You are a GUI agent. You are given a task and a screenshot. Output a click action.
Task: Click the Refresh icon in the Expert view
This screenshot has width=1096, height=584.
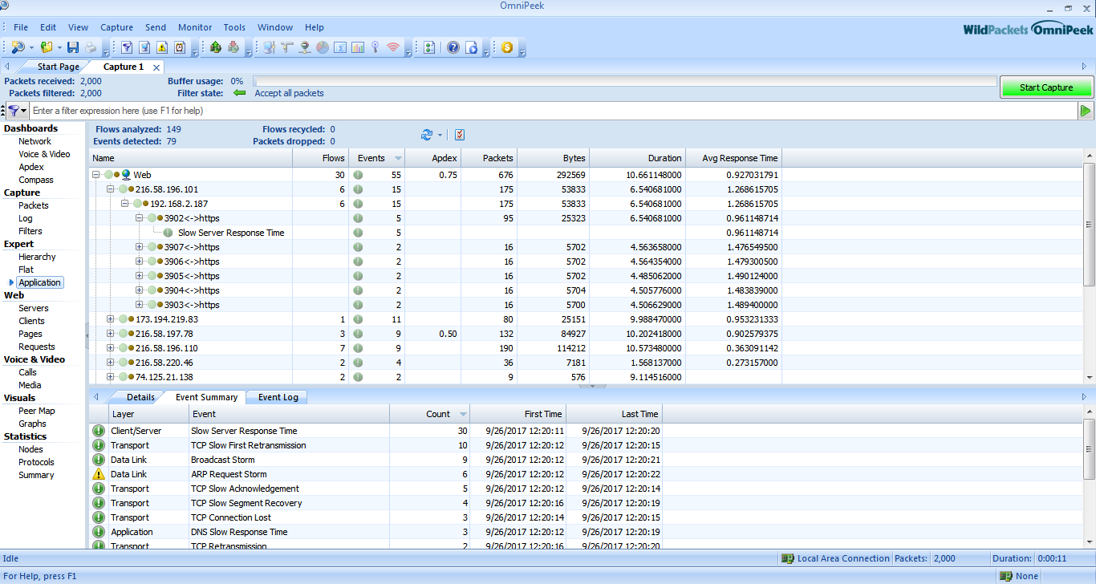coord(427,135)
